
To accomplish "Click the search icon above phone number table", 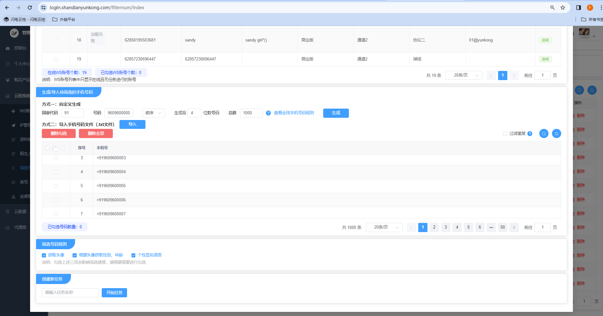I will [x=544, y=134].
